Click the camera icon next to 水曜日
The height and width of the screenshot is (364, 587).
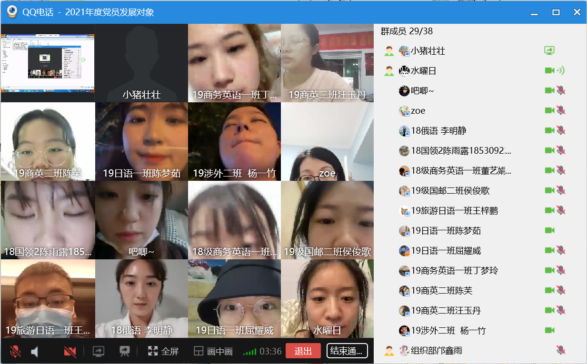(x=549, y=71)
